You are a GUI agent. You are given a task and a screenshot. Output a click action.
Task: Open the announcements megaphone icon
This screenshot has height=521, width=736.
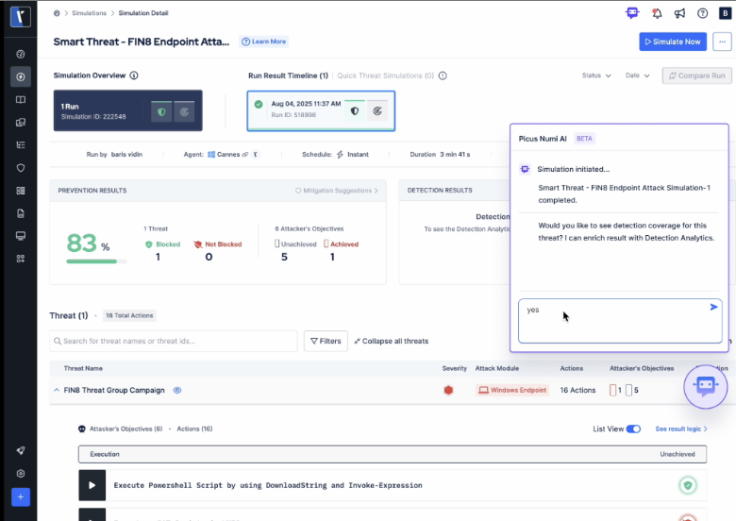pos(679,13)
